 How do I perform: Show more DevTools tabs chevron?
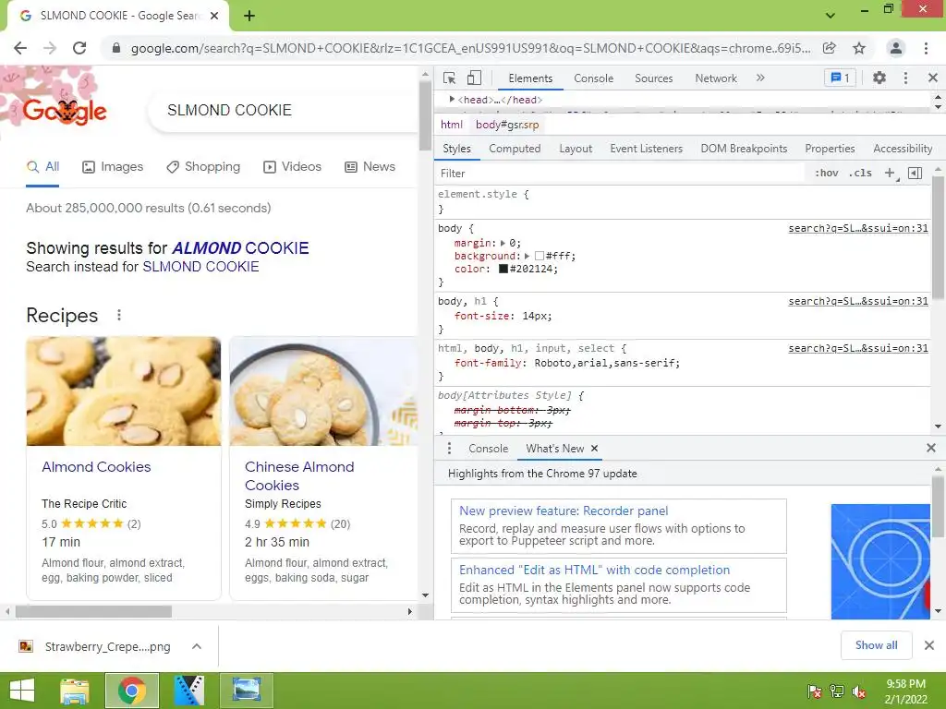point(760,78)
